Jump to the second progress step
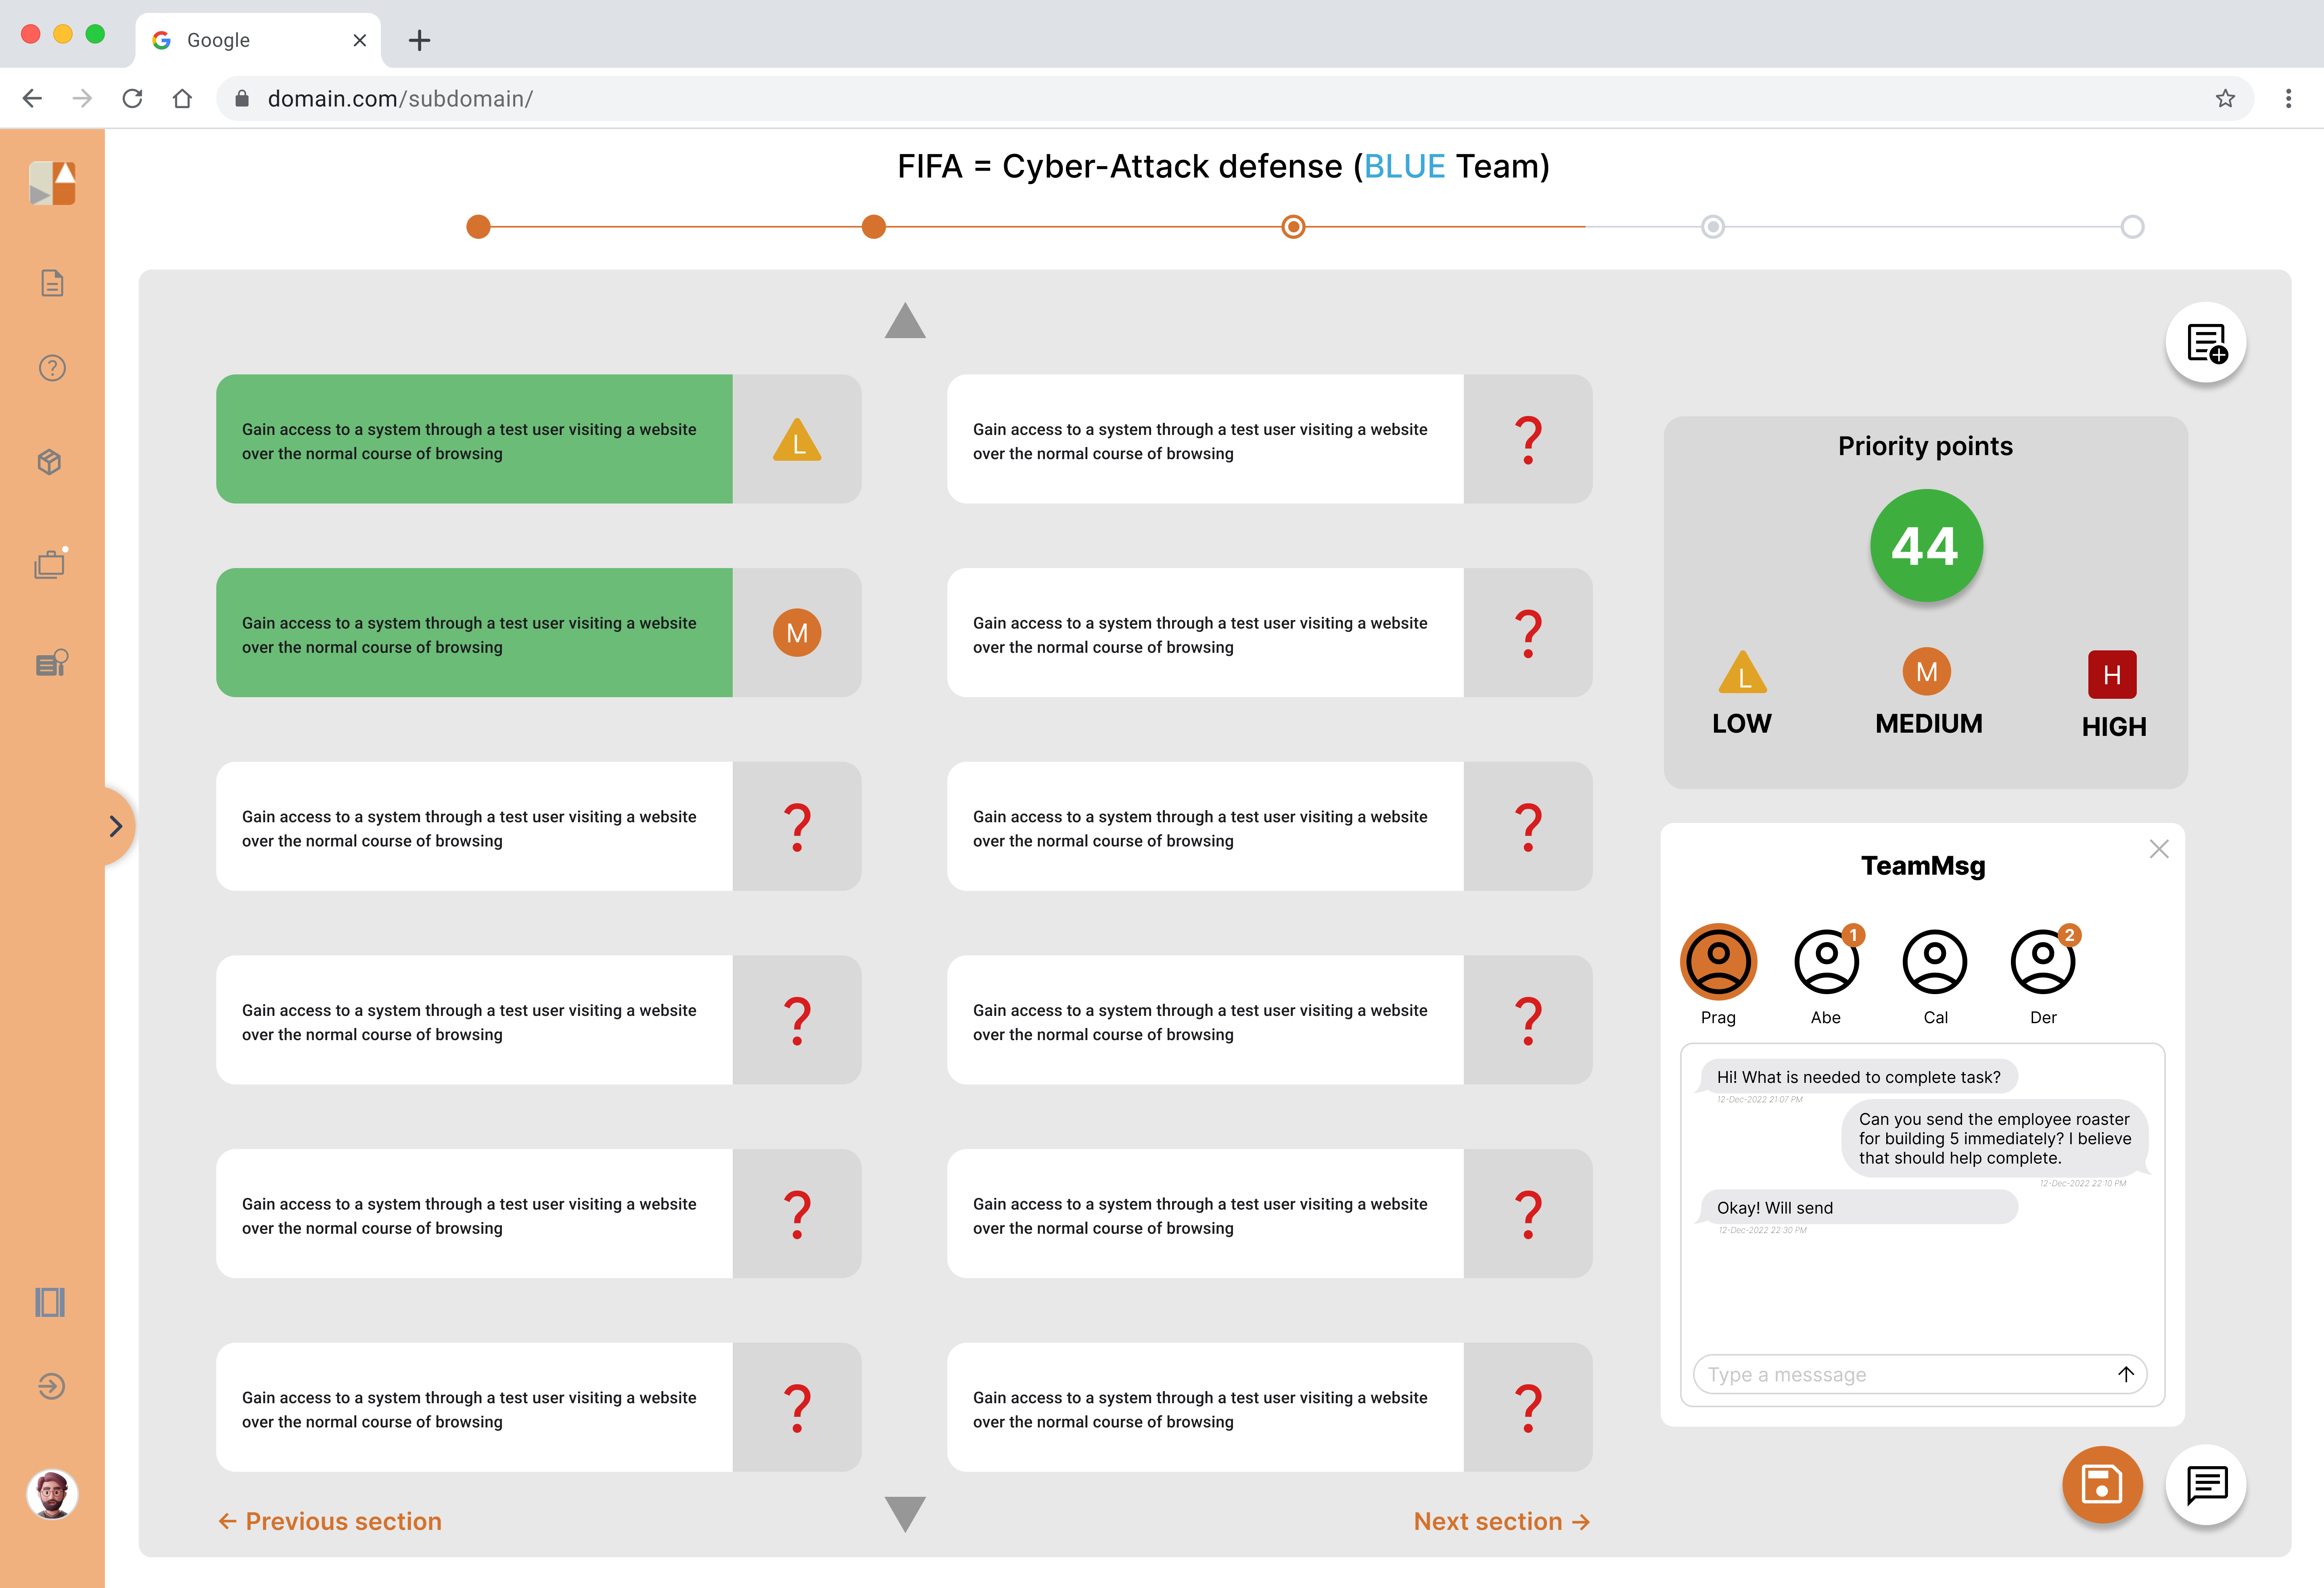Screen dimensions: 2324x1588 (874, 227)
